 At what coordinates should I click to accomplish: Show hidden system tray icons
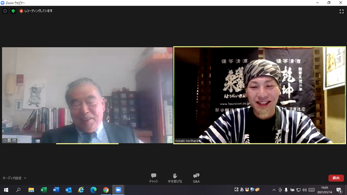pyautogui.click(x=274, y=190)
